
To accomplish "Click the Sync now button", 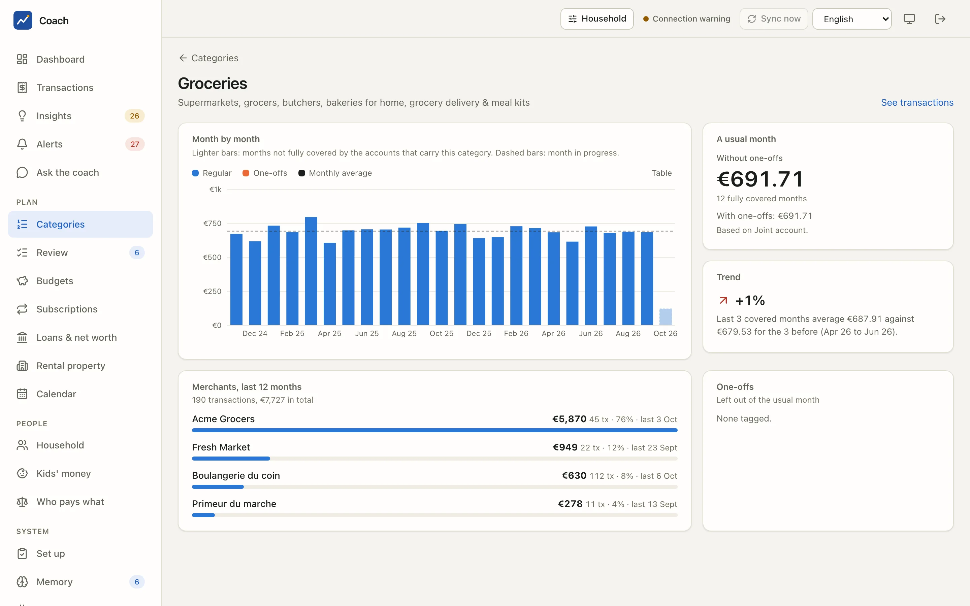I will 774,19.
